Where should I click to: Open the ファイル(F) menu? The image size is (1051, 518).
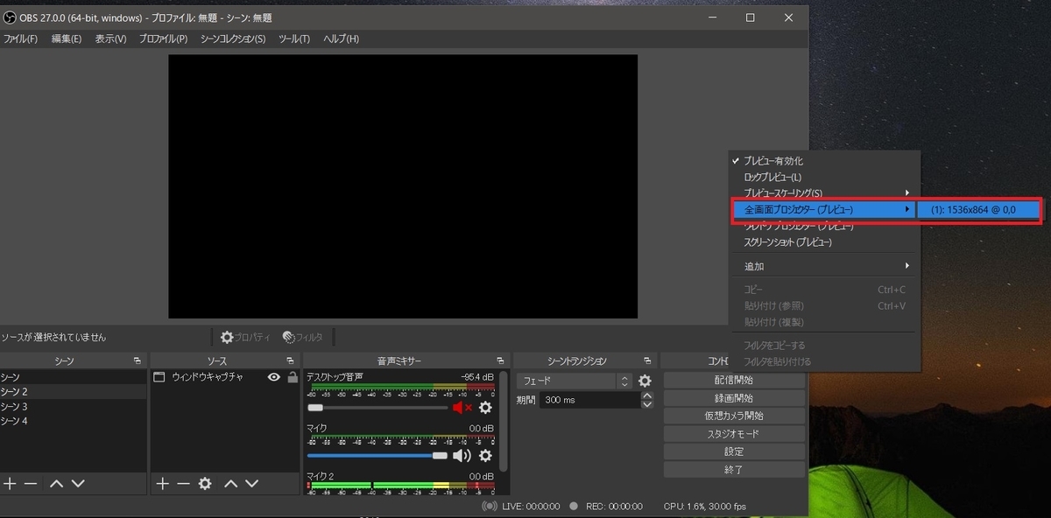[x=20, y=39]
